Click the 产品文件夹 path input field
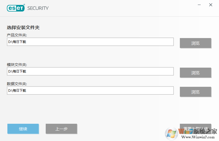Screen dimensions: 219x141 point(90,42)
